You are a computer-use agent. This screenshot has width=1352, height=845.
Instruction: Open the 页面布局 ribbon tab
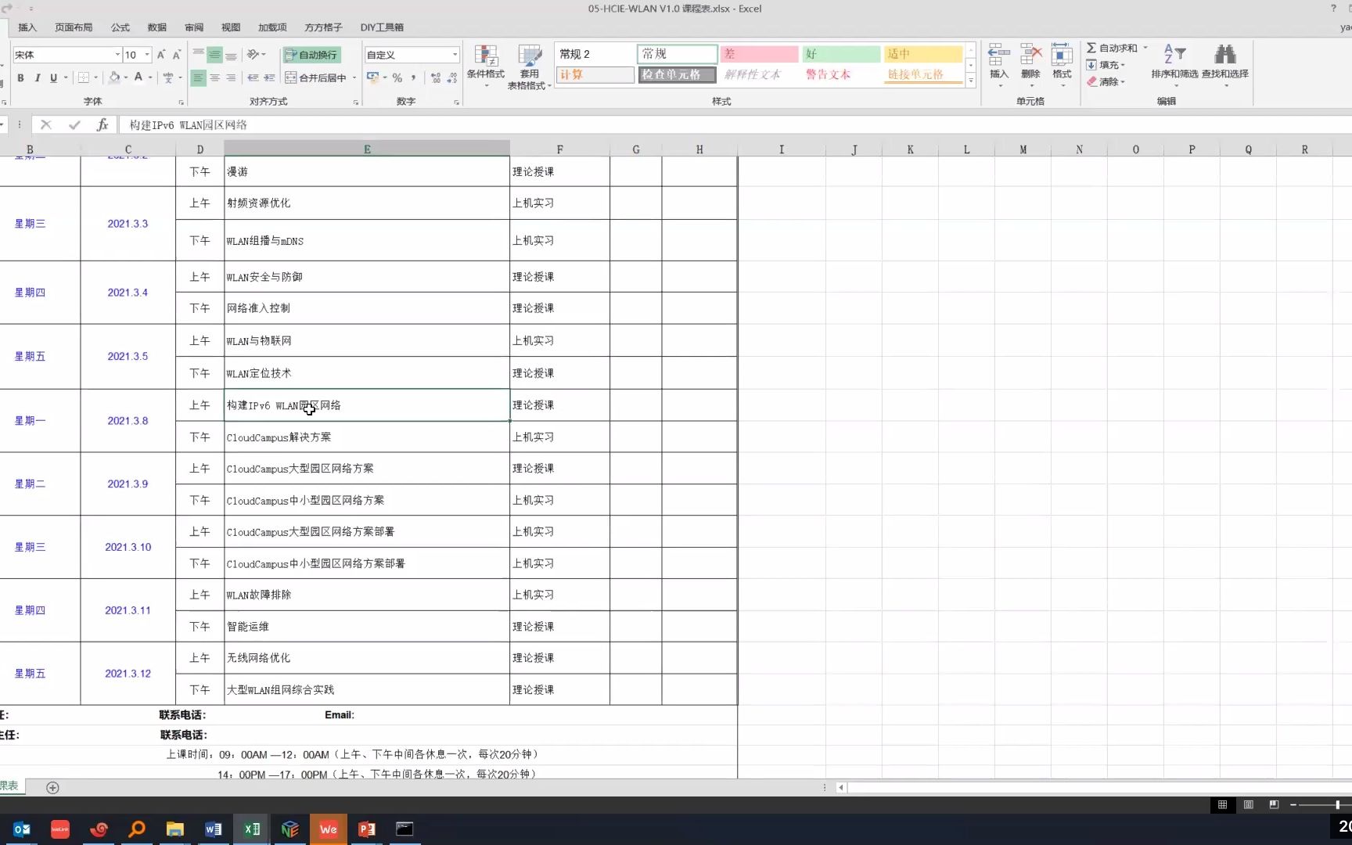click(x=74, y=27)
